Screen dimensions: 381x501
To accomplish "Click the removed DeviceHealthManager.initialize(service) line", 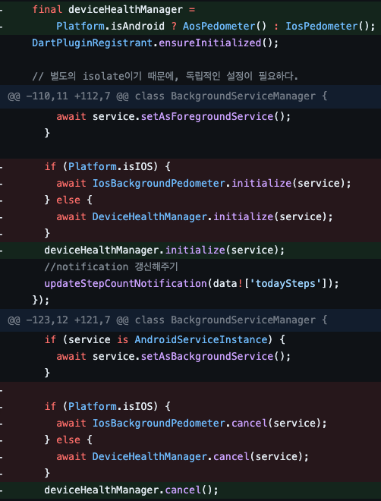I will 194,216.
